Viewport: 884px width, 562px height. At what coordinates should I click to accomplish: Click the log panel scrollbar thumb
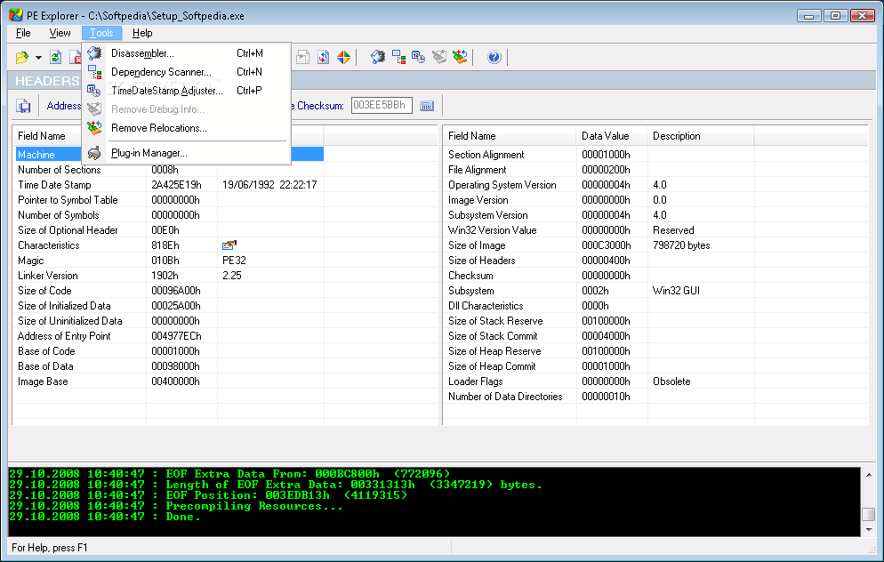tap(869, 514)
